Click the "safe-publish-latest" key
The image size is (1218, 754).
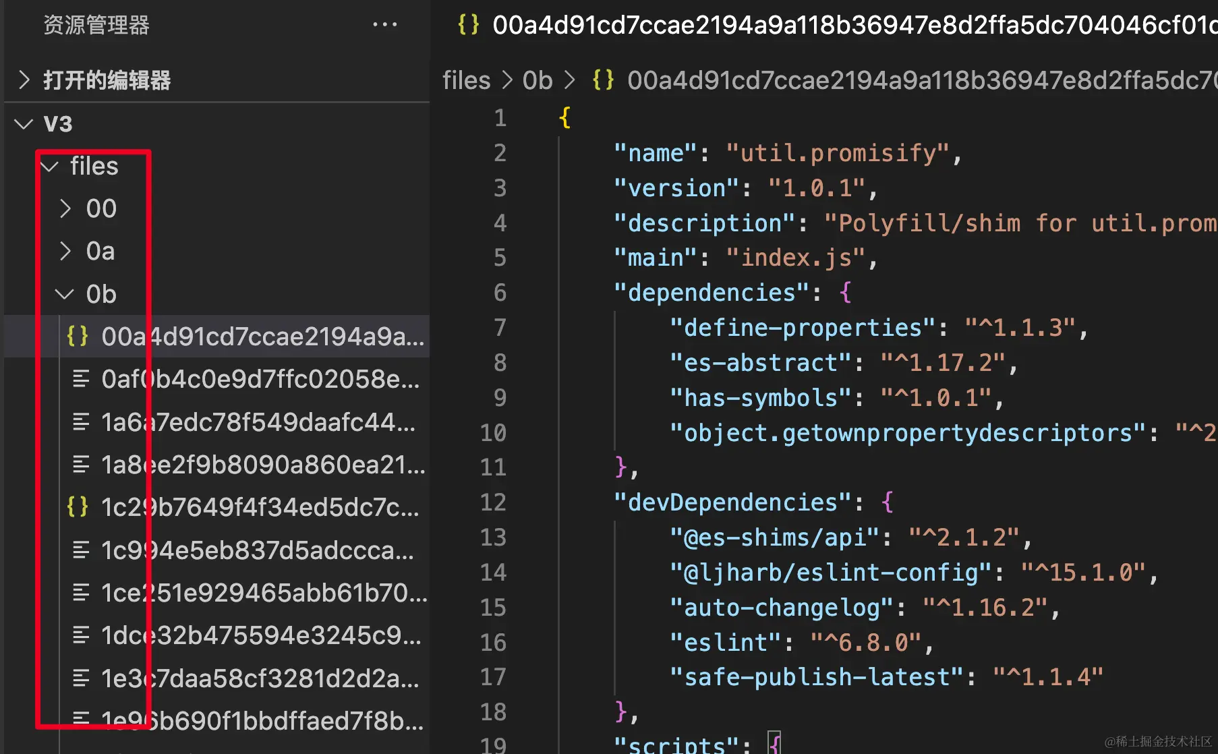[x=817, y=677]
